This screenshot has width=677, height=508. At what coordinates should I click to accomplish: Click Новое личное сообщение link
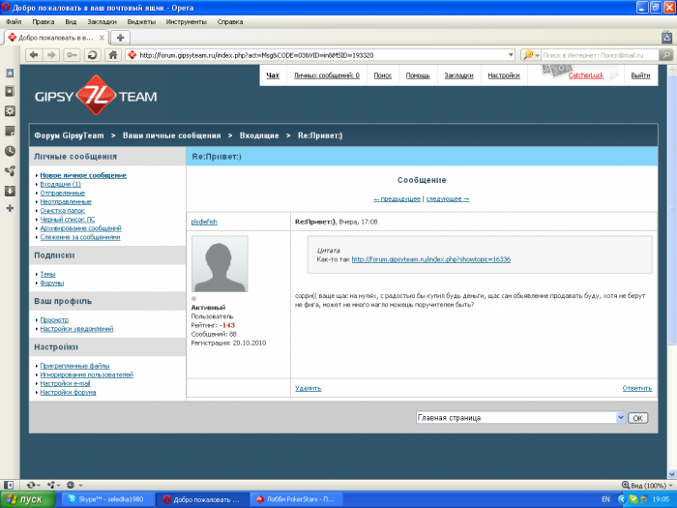point(83,175)
